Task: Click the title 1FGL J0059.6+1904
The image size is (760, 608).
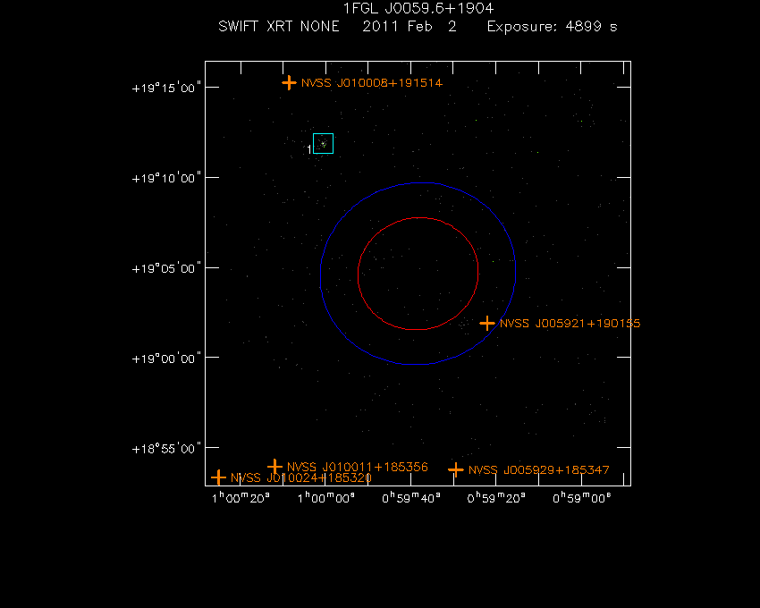Action: 418,9
